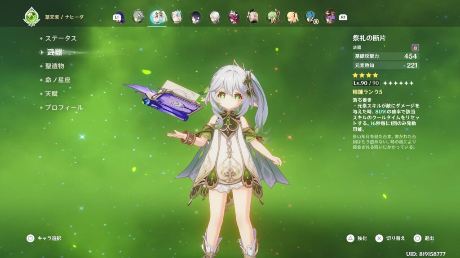Click the floating purple catalyst book
The width and height of the screenshot is (460, 258).
click(164, 101)
